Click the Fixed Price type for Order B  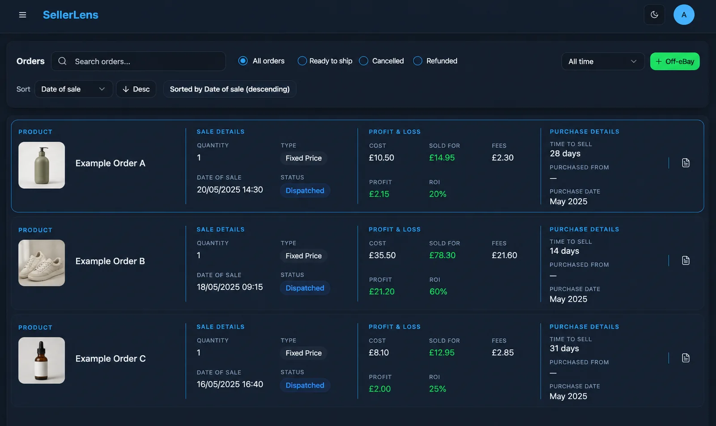(x=304, y=256)
